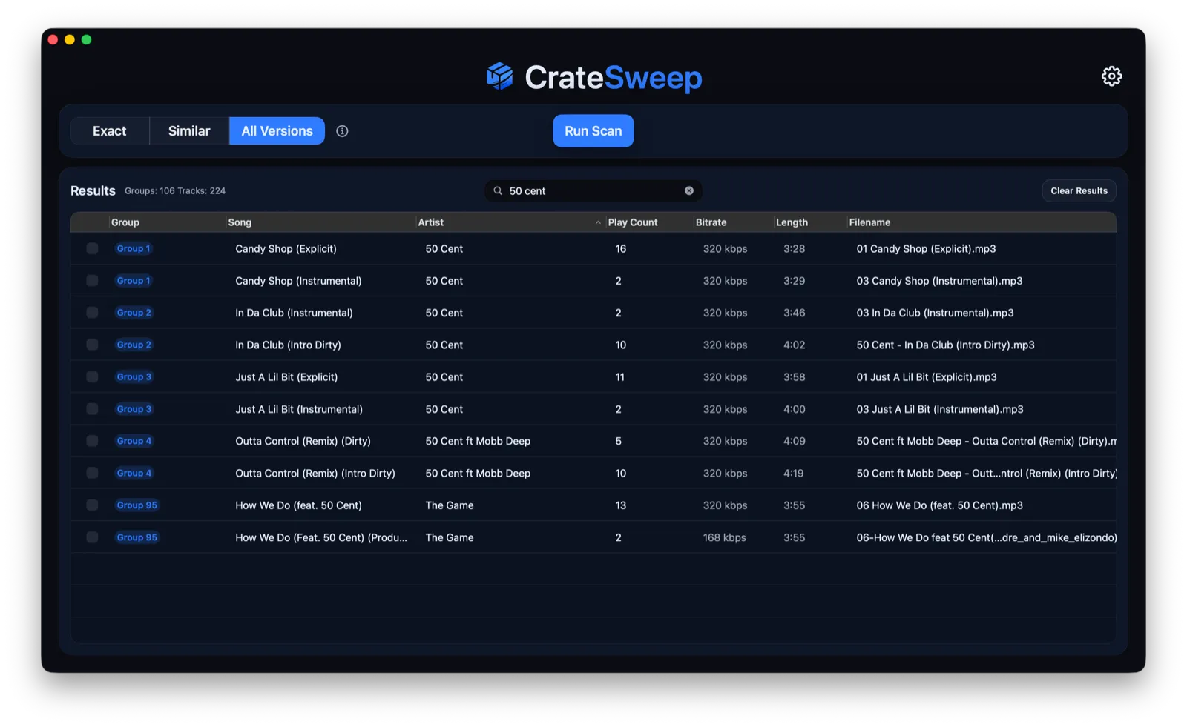
Task: Click the search magnifier icon
Action: coord(498,190)
